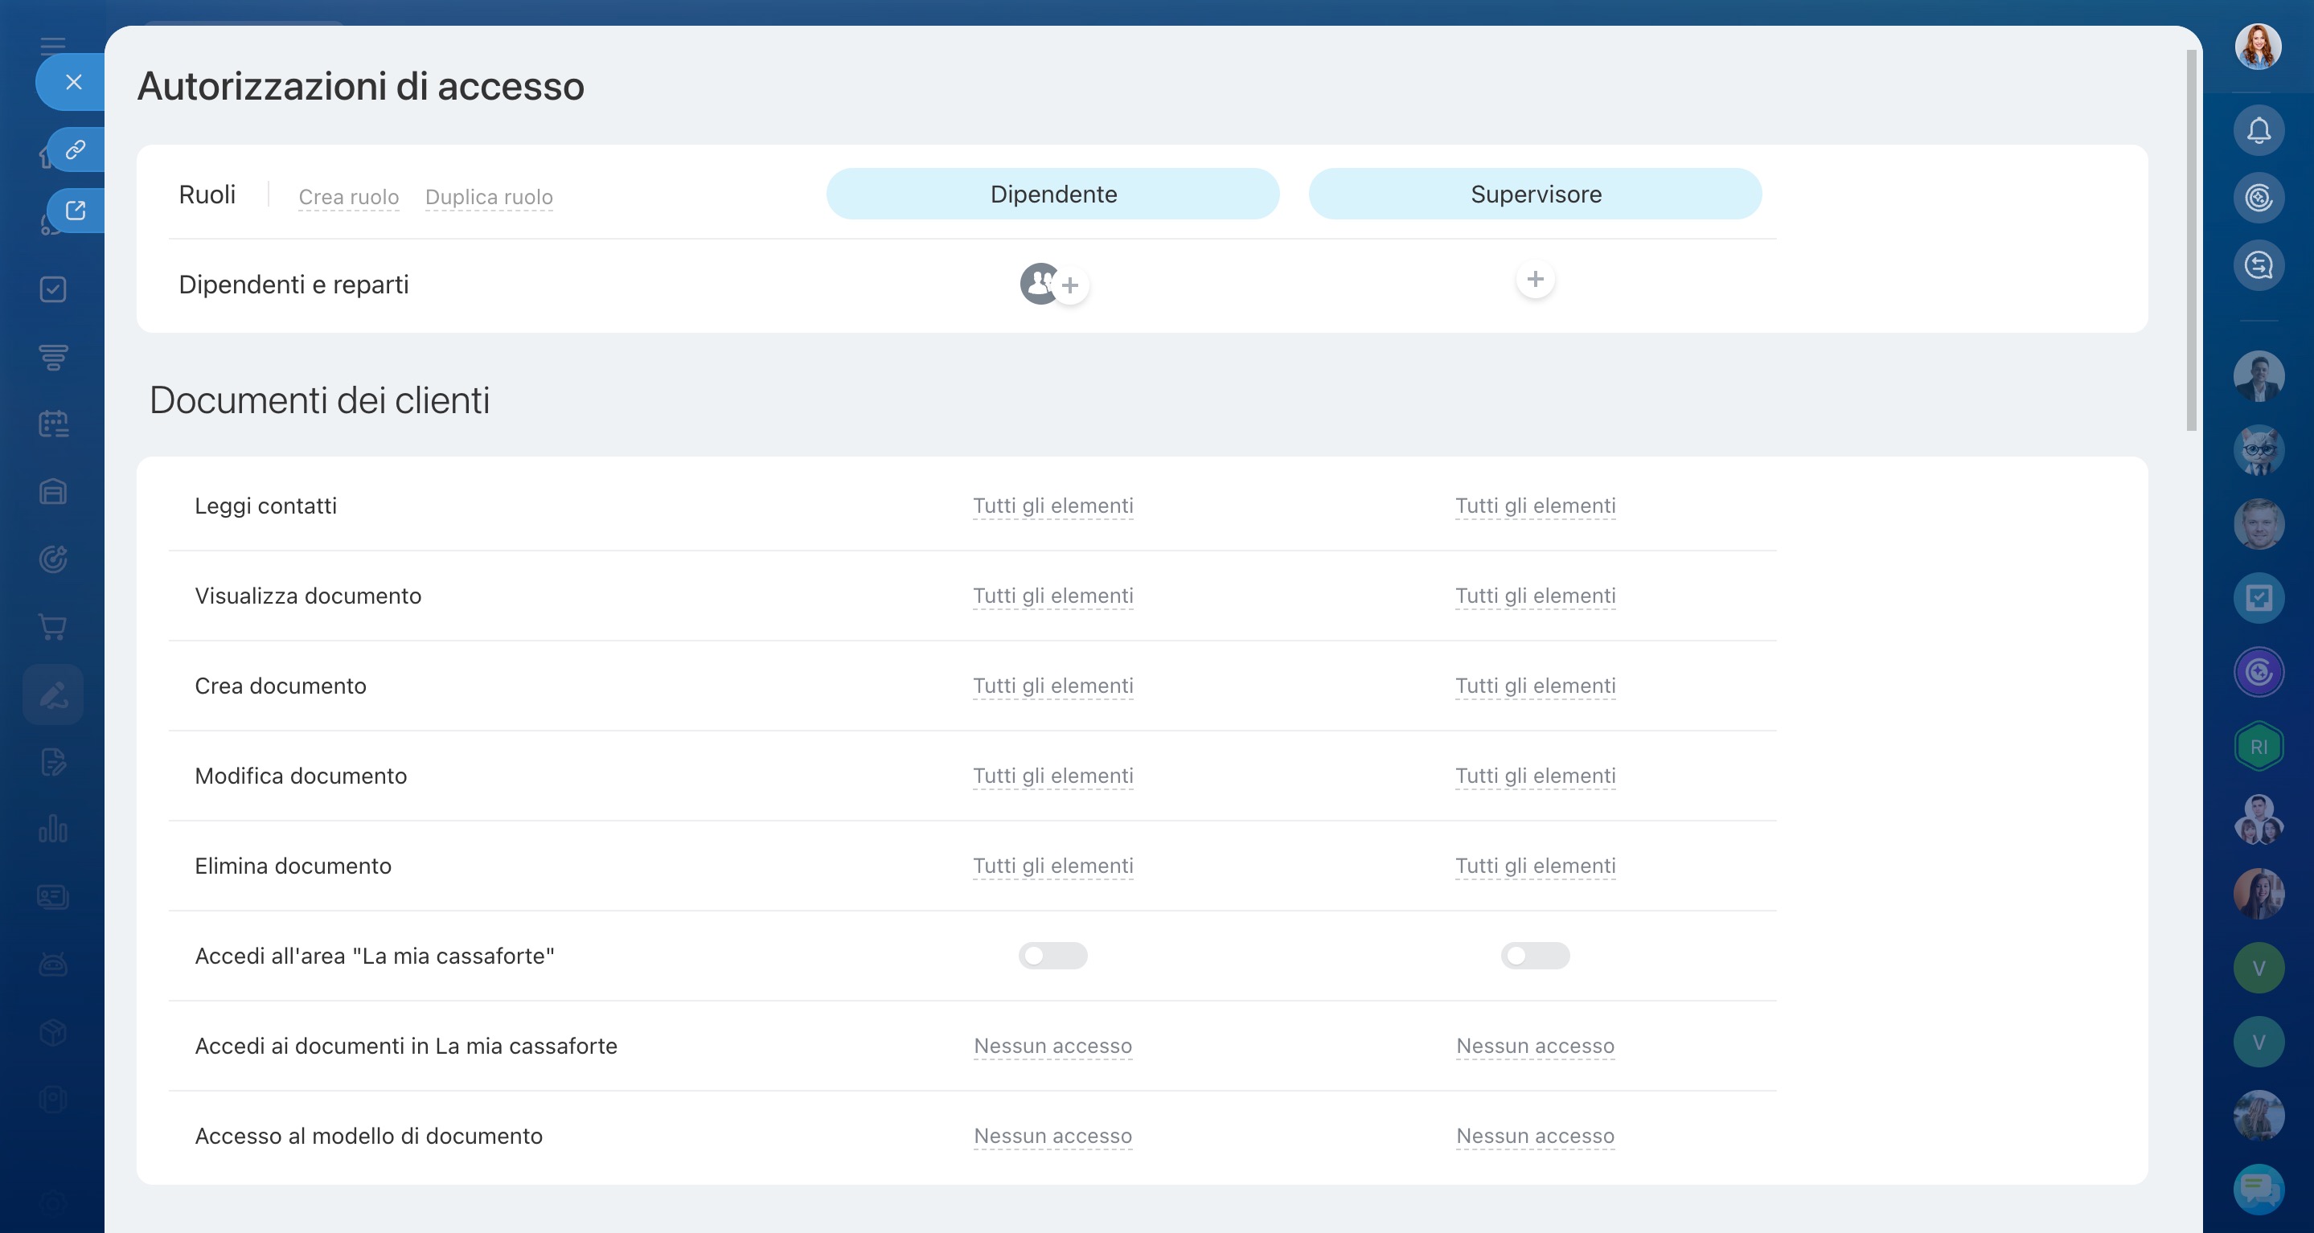Enable La mia cassaforte access for Dipendente
2314x1233 pixels.
[1052, 956]
